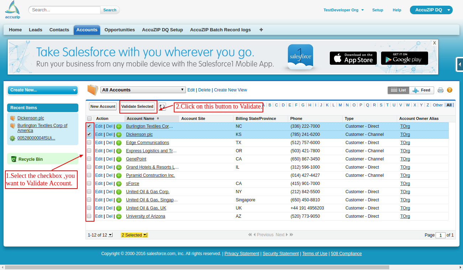The image size is (463, 270).
Task: Uncheck the Burlington Textiles row checkbox
Action: tap(89, 126)
